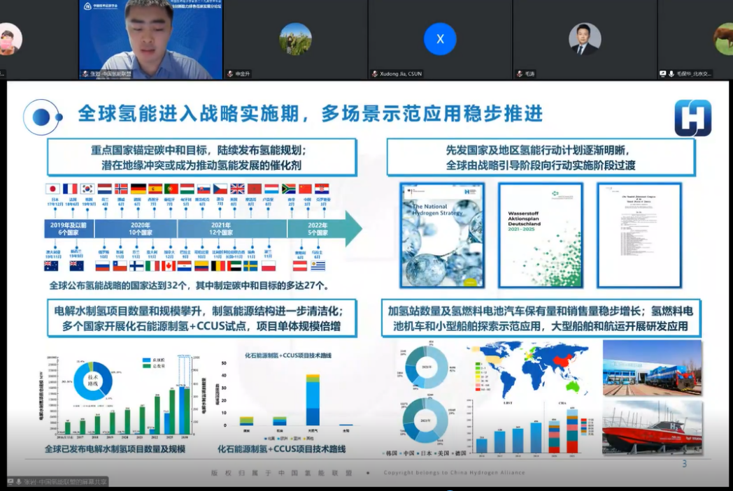Click the 2020年 10个国家 timeline segment
733x491 pixels.
click(136, 229)
